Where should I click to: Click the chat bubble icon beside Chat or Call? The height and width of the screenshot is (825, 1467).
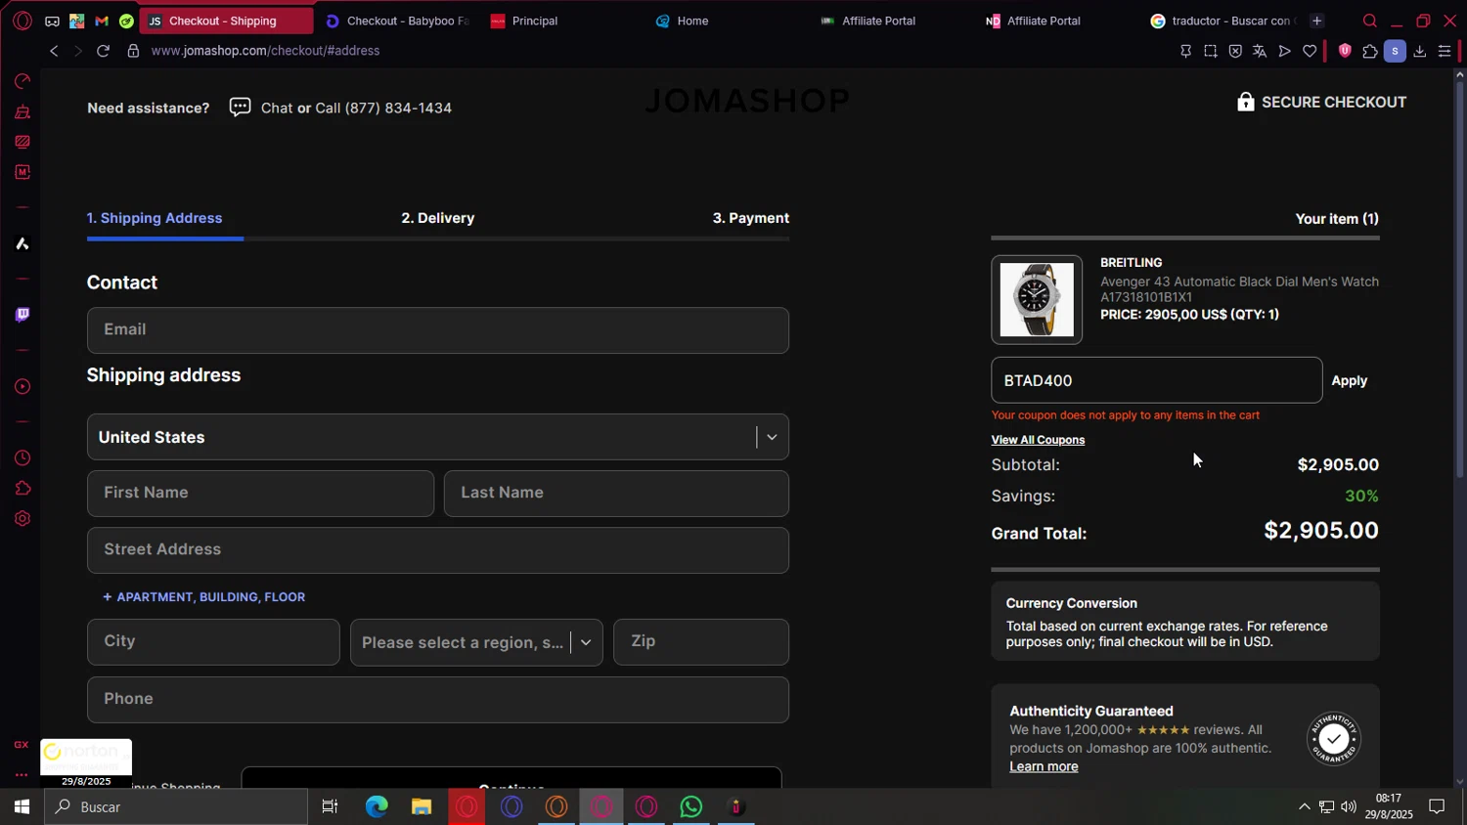pyautogui.click(x=240, y=108)
